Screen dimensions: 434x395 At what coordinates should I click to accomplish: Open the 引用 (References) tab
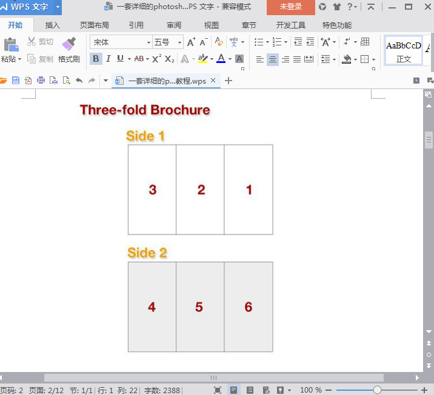tap(136, 25)
